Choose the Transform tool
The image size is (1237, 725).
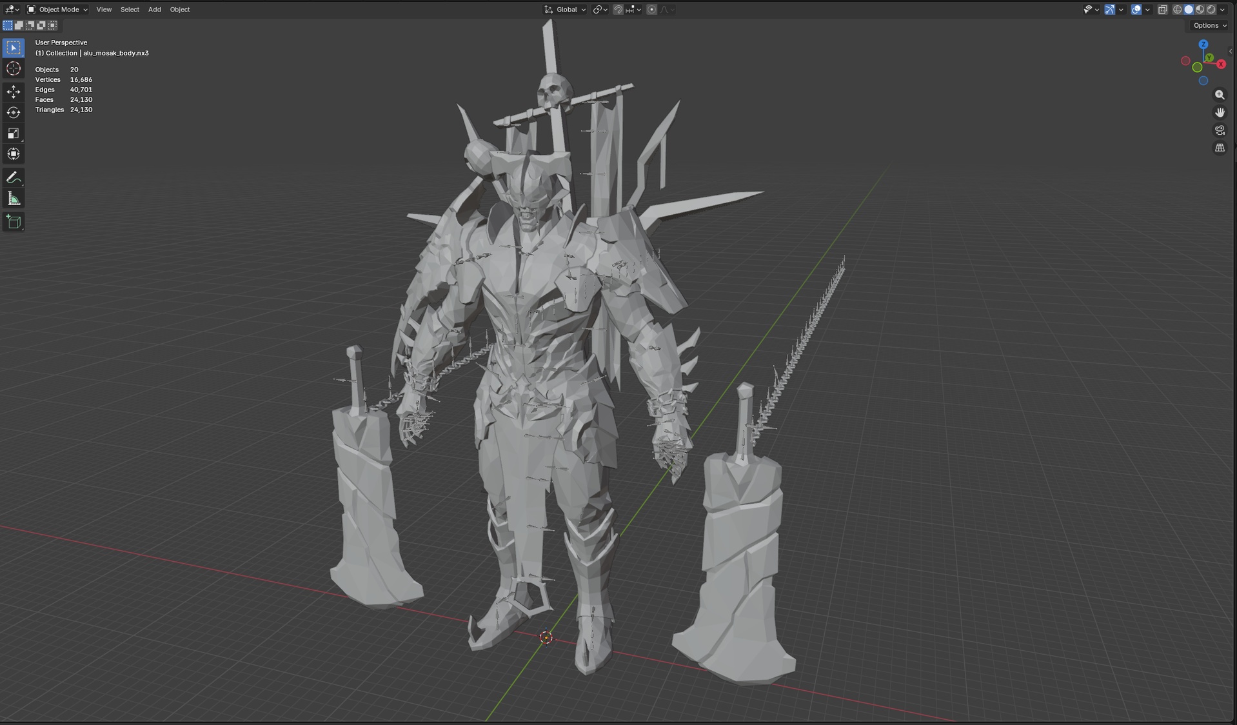point(14,154)
